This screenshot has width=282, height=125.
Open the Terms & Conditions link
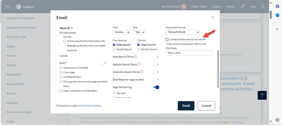pyautogui.click(x=91, y=106)
